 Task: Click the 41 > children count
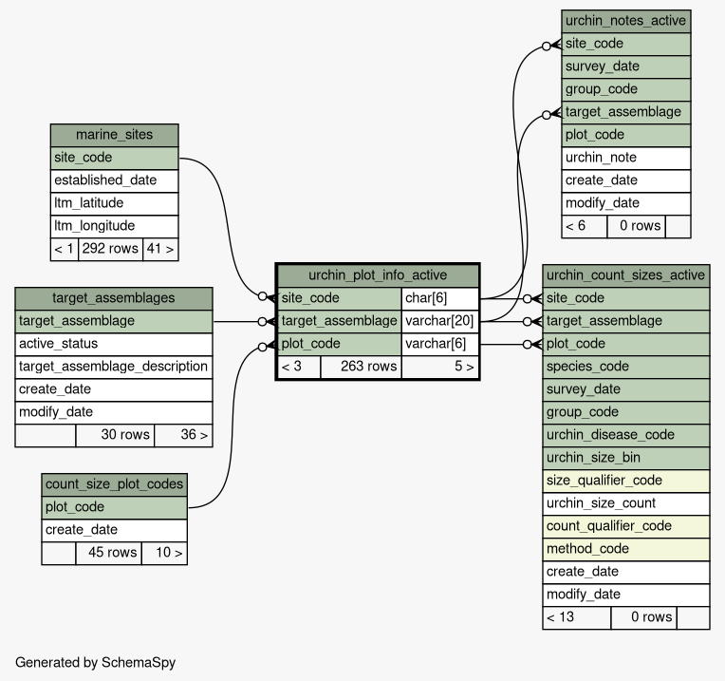(x=160, y=250)
